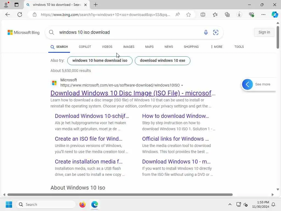This screenshot has height=211, width=281.
Task: Click the vertical scrollbar thumb
Action: (x=278, y=37)
